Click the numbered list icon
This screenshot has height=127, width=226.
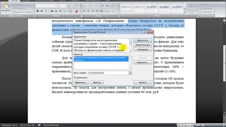pos(90,6)
